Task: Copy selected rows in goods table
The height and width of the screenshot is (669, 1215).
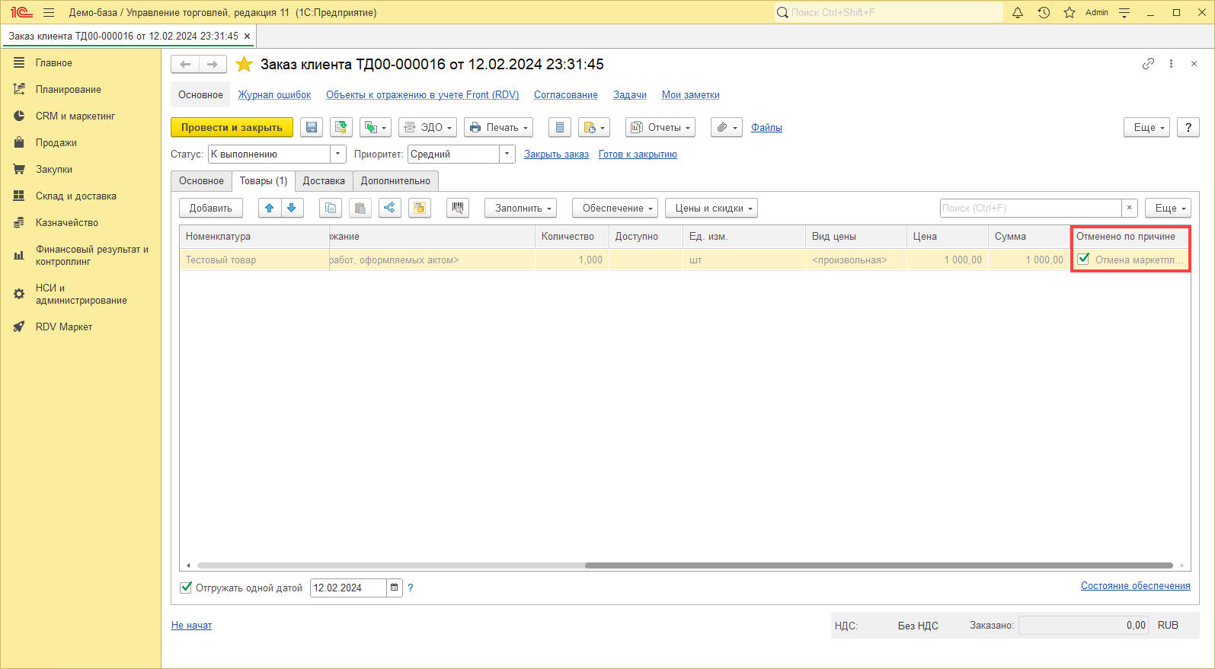Action: point(331,209)
